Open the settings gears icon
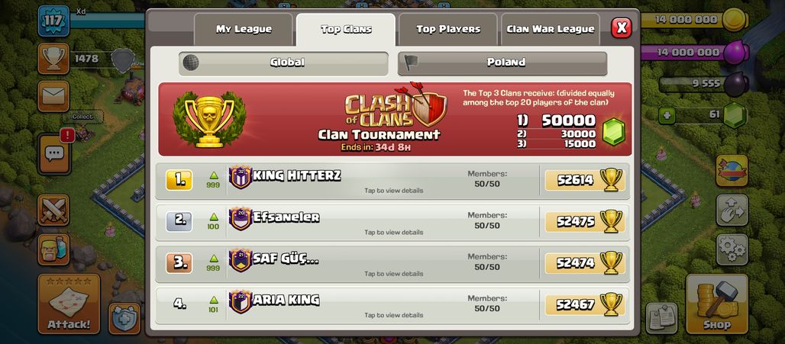 tap(732, 249)
